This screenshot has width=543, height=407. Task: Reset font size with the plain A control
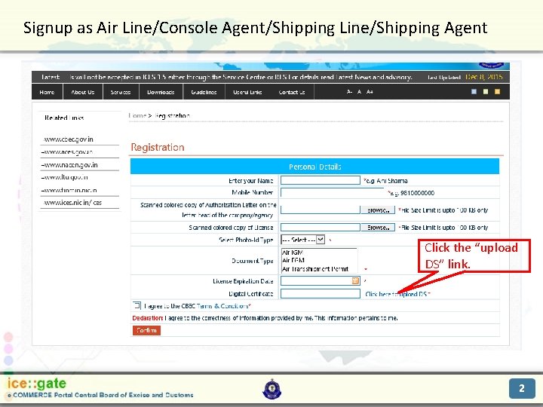point(360,92)
